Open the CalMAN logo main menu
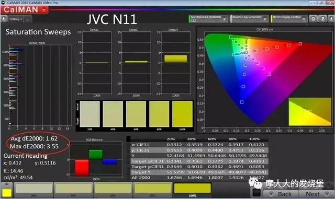The height and width of the screenshot is (199, 335). (25, 9)
